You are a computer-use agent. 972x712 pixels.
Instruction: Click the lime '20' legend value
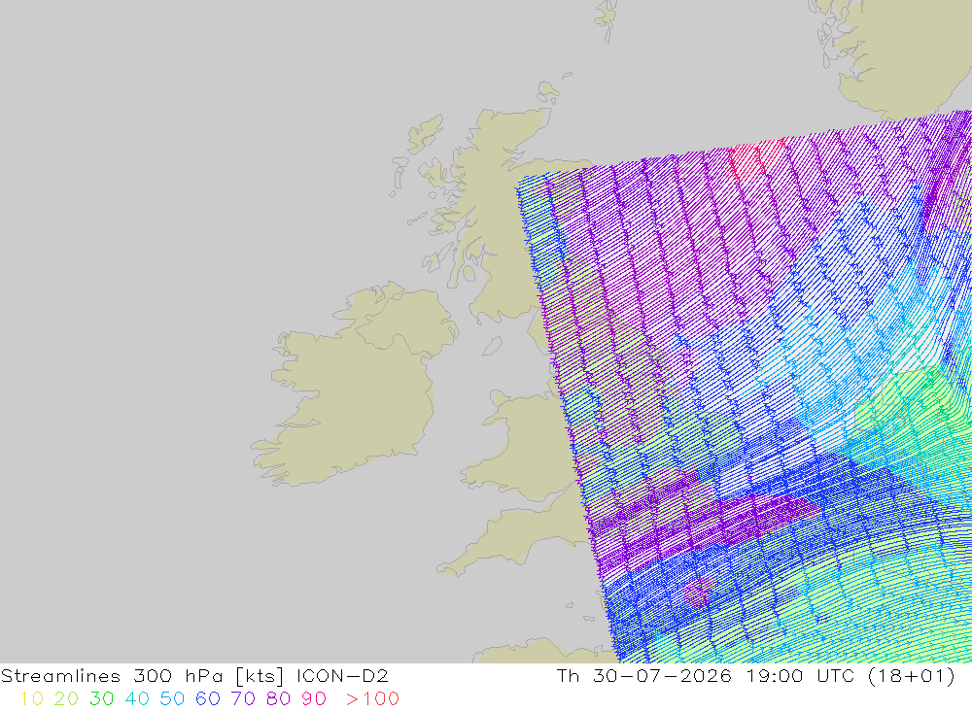pos(66,698)
